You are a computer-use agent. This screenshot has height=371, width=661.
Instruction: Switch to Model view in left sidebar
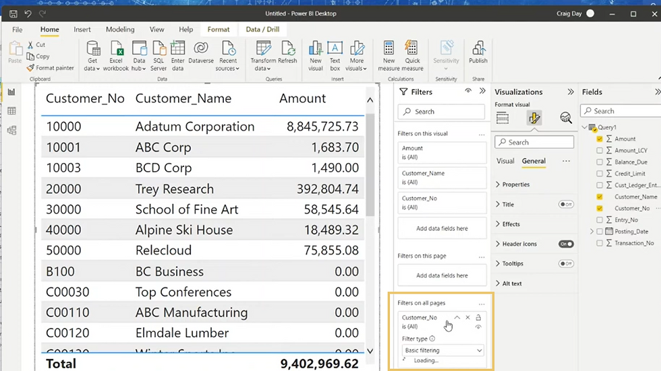point(12,130)
